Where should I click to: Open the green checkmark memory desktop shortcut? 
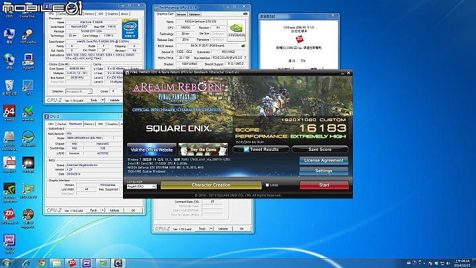pyautogui.click(x=28, y=113)
